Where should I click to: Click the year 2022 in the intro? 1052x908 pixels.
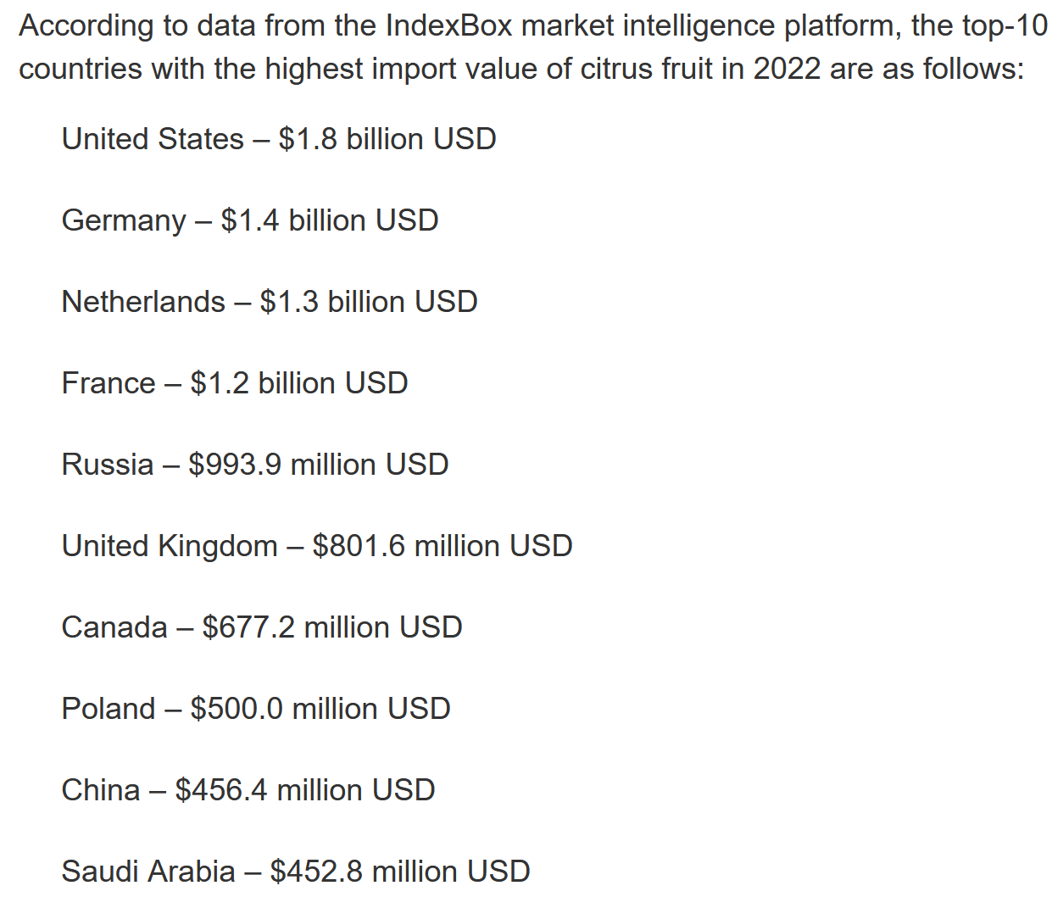click(787, 69)
